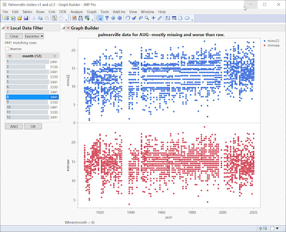Click the Save floppy disk icon
The height and width of the screenshot is (232, 286).
pyautogui.click(x=26, y=18)
